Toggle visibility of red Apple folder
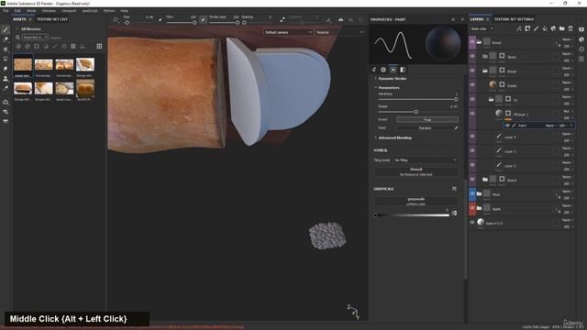This screenshot has width=587, height=330. (472, 208)
